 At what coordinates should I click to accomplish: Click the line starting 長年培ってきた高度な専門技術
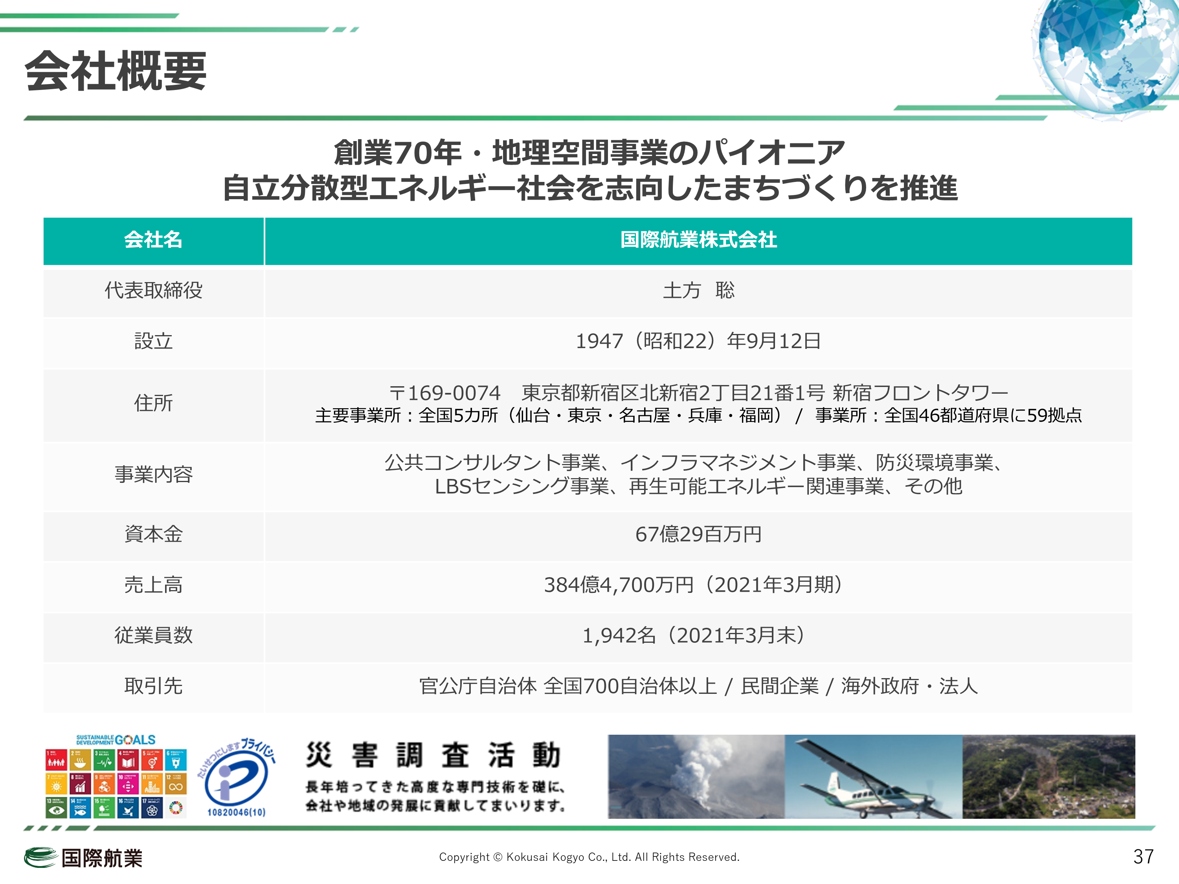(x=435, y=787)
